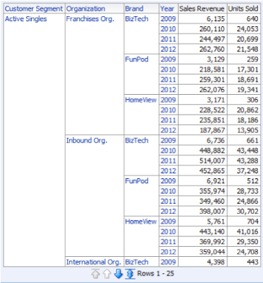Viewport: 263px width, 283px height.
Task: Select the Units Sold column header
Action: (243, 8)
